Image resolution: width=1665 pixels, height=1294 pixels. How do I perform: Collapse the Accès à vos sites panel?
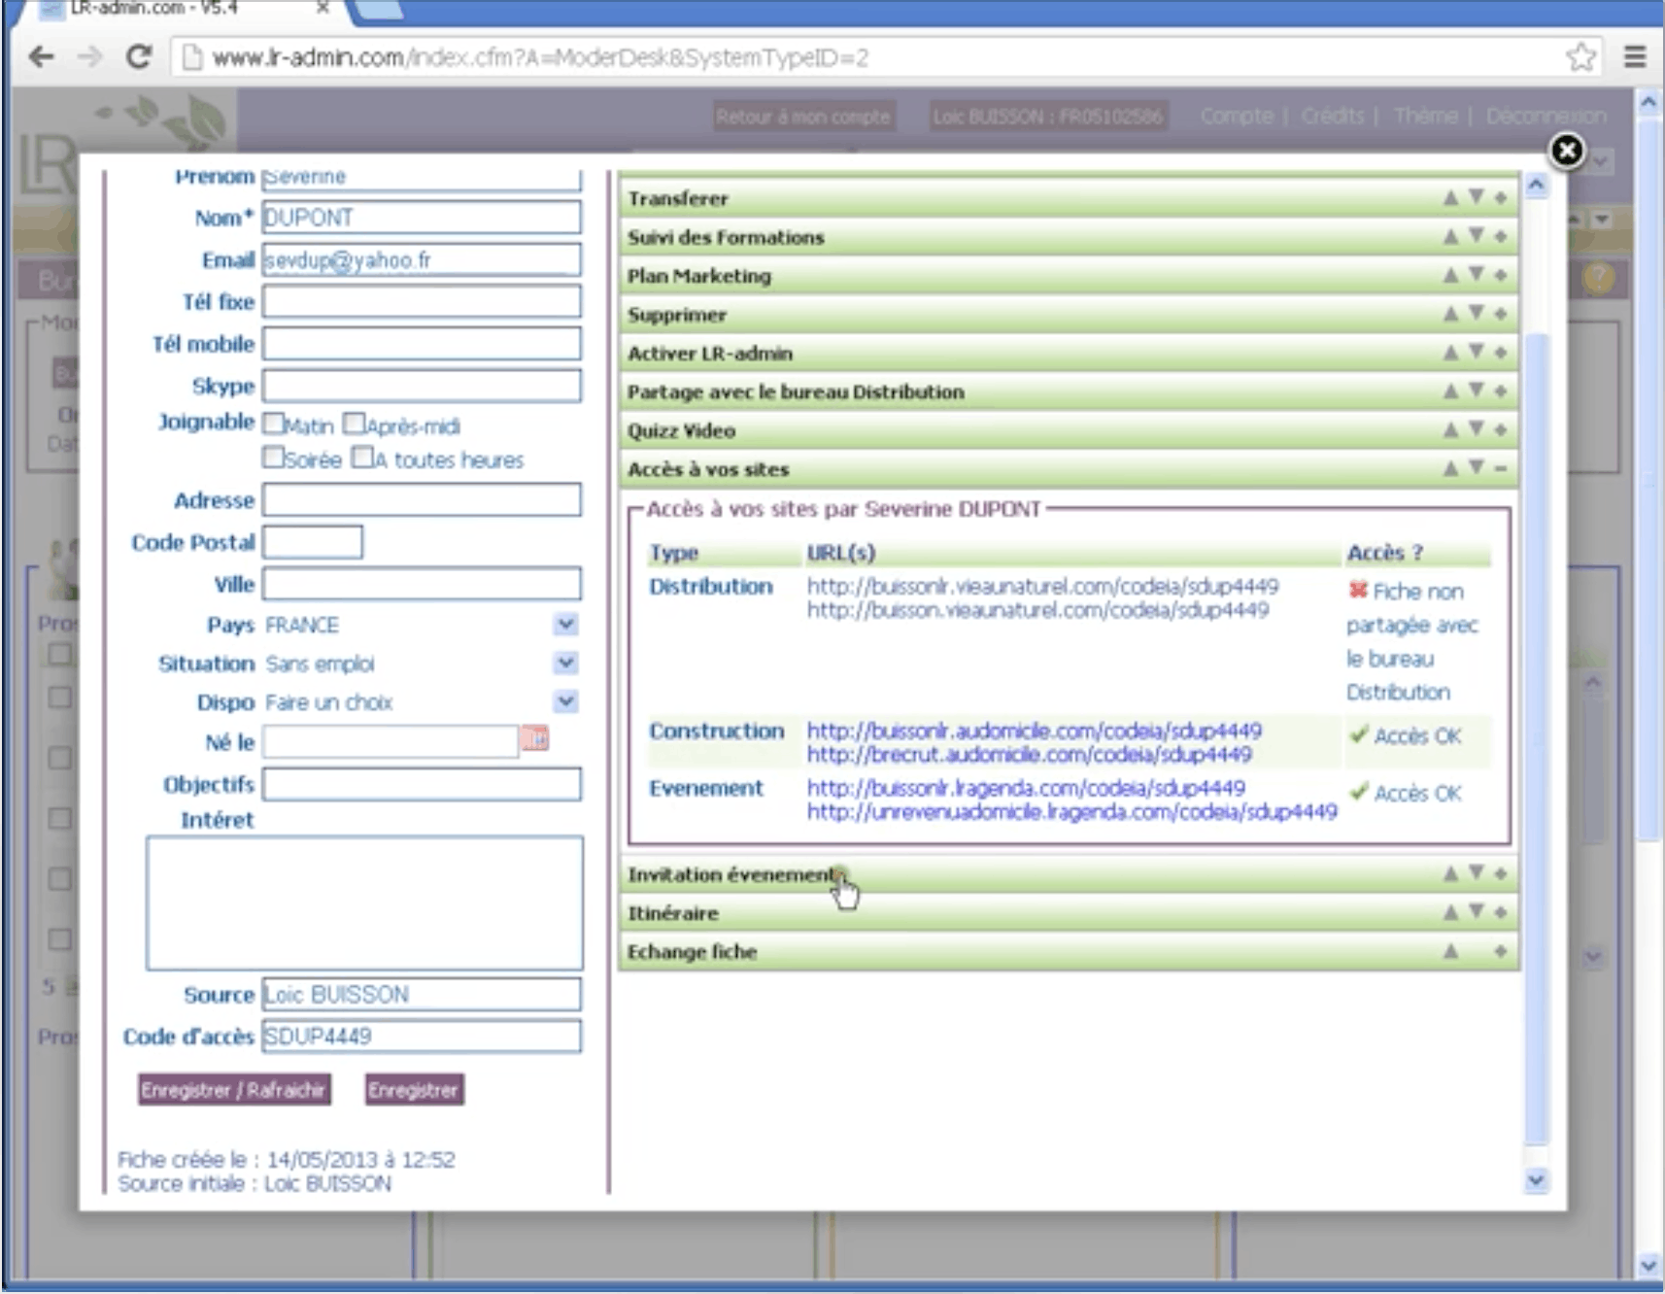1501,469
